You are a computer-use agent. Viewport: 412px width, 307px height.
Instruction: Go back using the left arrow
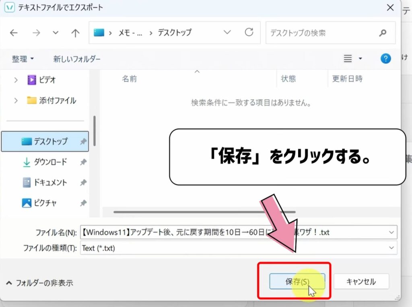pos(14,33)
